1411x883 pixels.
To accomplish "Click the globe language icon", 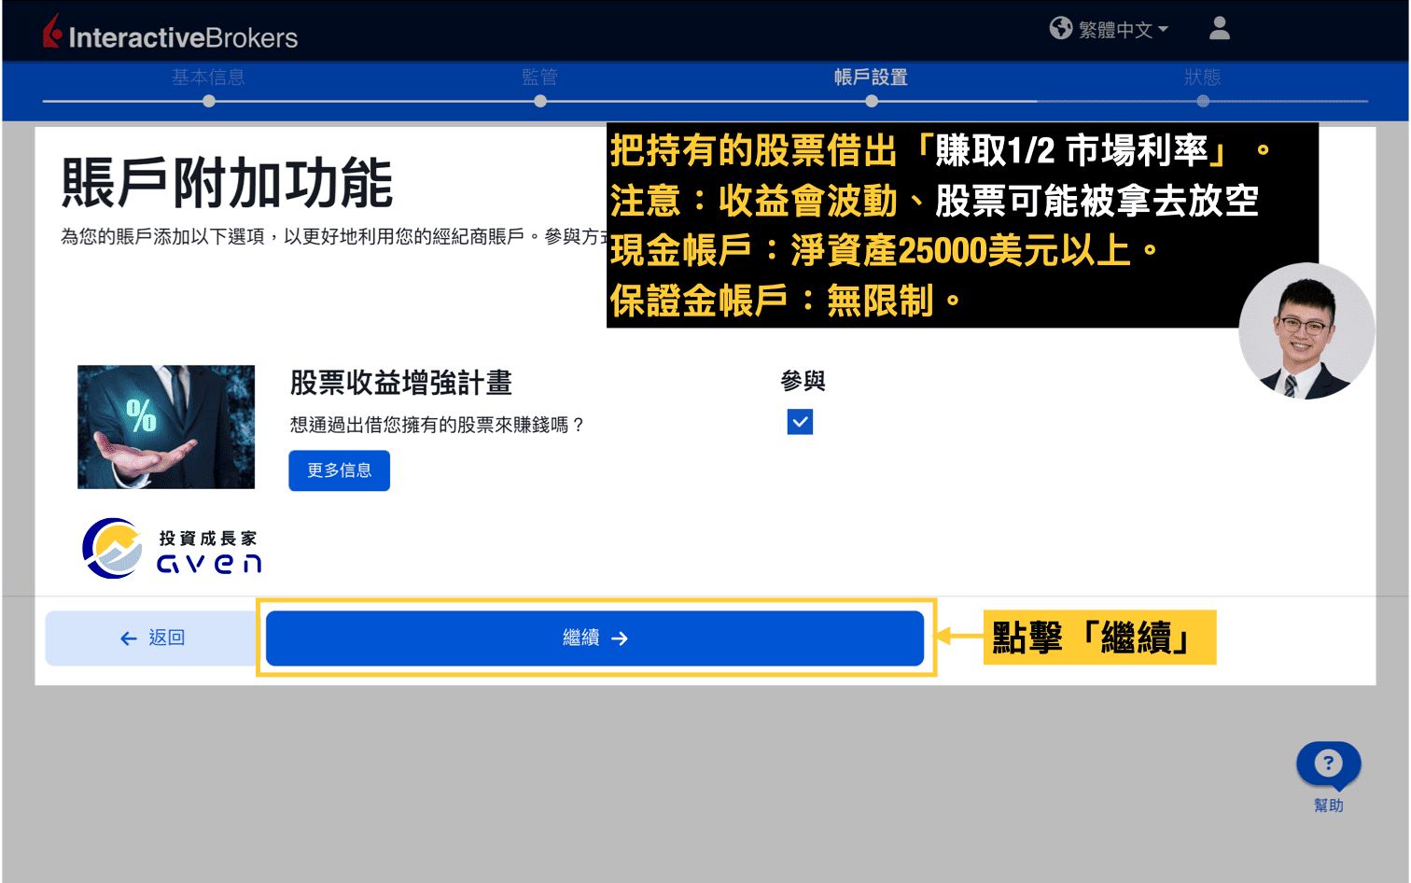I will point(1061,28).
